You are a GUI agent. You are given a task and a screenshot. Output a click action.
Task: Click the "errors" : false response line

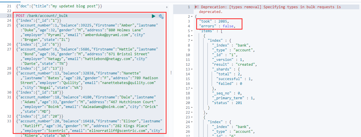[217, 26]
